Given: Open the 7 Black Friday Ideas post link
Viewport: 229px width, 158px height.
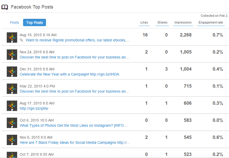Looking at the screenshot, I should (x=75, y=142).
